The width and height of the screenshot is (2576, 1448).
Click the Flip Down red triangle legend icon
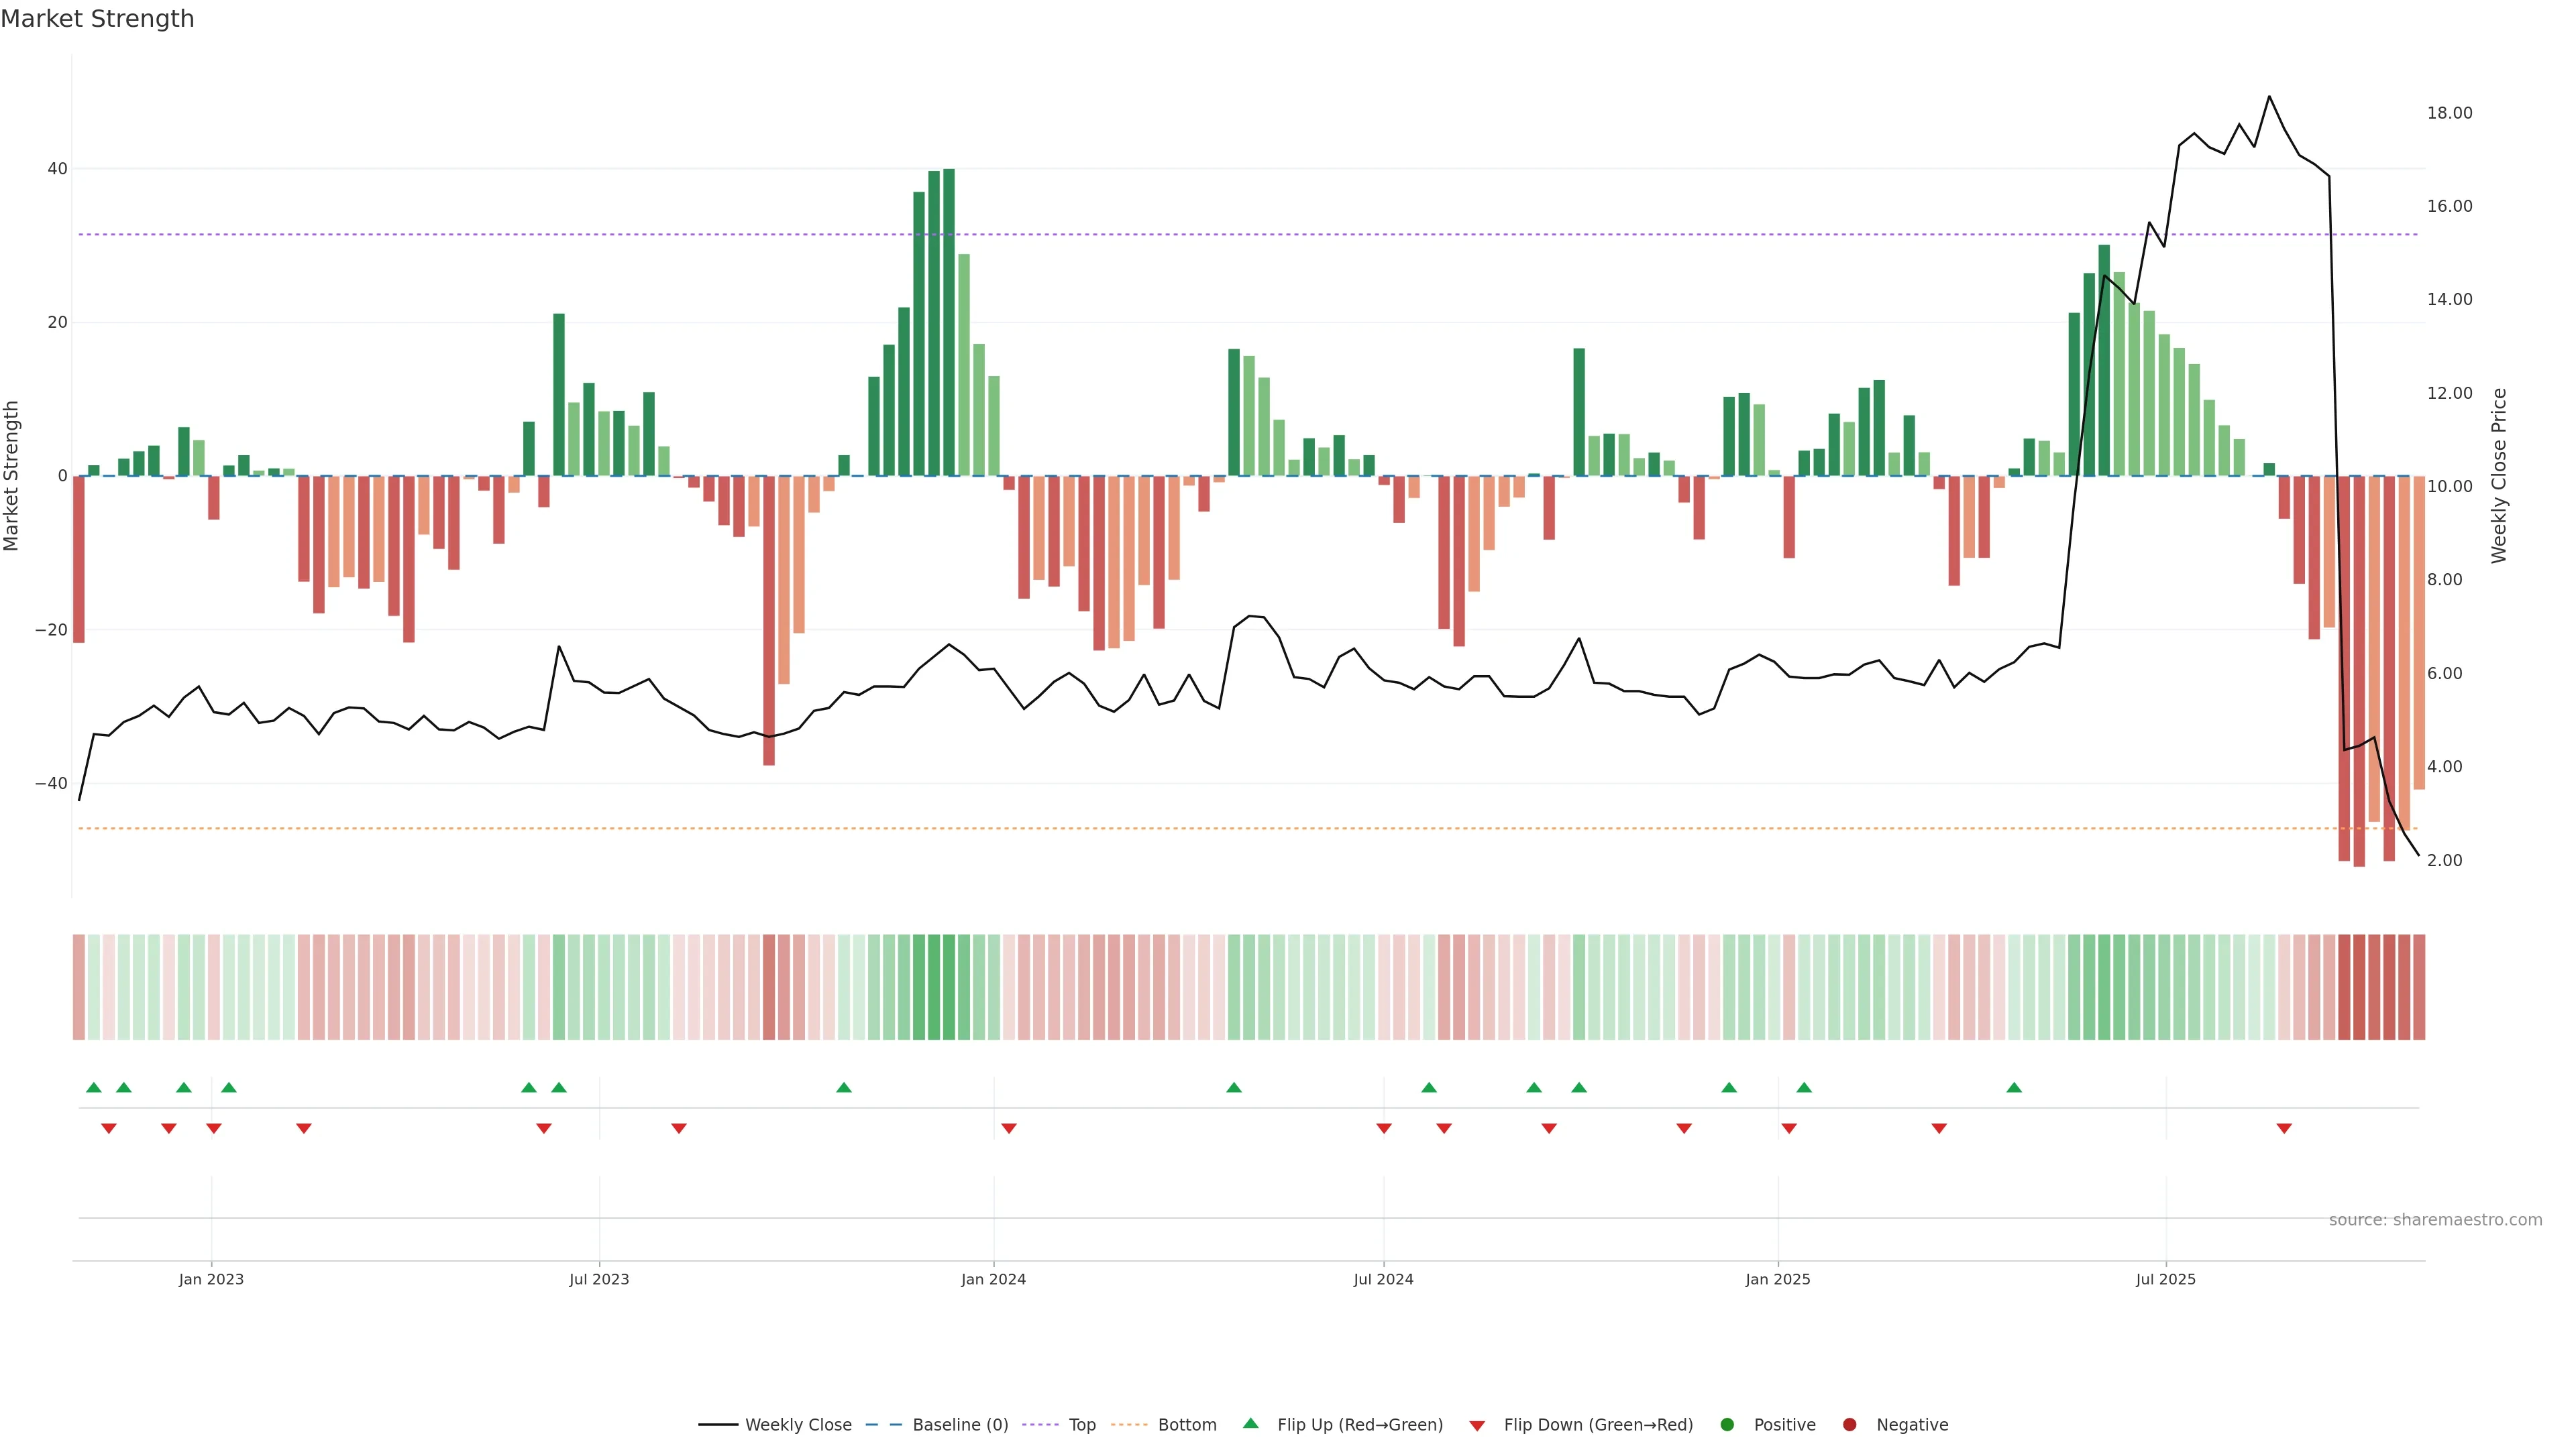pos(1477,1426)
